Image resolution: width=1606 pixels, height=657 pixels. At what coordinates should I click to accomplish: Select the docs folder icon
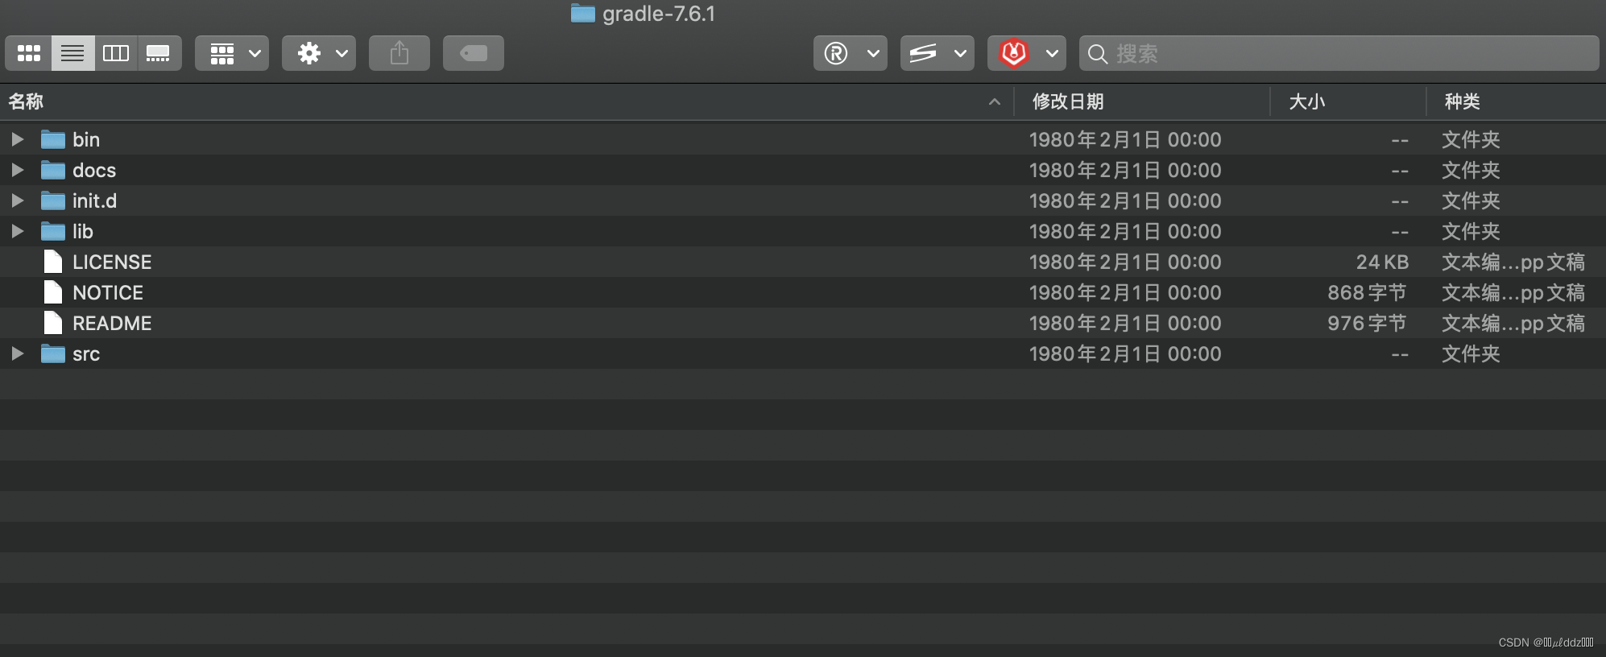[53, 170]
